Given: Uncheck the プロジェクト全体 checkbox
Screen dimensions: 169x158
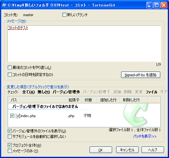Looking at the screenshot, I should 10,145.
